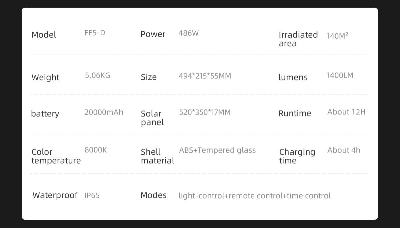This screenshot has width=400, height=228.
Task: Select the 8000K color temperature value
Action: tap(96, 150)
